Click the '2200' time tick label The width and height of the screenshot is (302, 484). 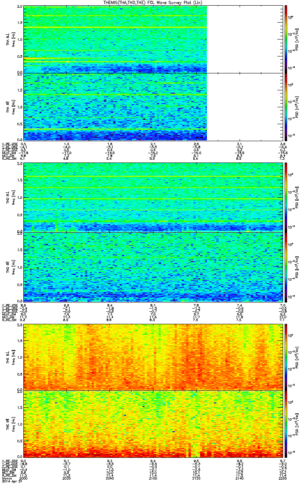(282, 479)
